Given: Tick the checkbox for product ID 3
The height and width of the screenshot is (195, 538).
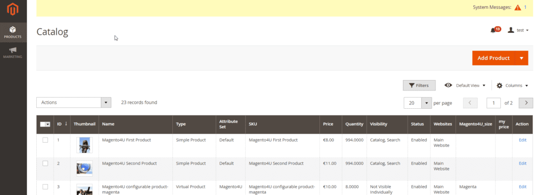Looking at the screenshot, I should pos(45,187).
